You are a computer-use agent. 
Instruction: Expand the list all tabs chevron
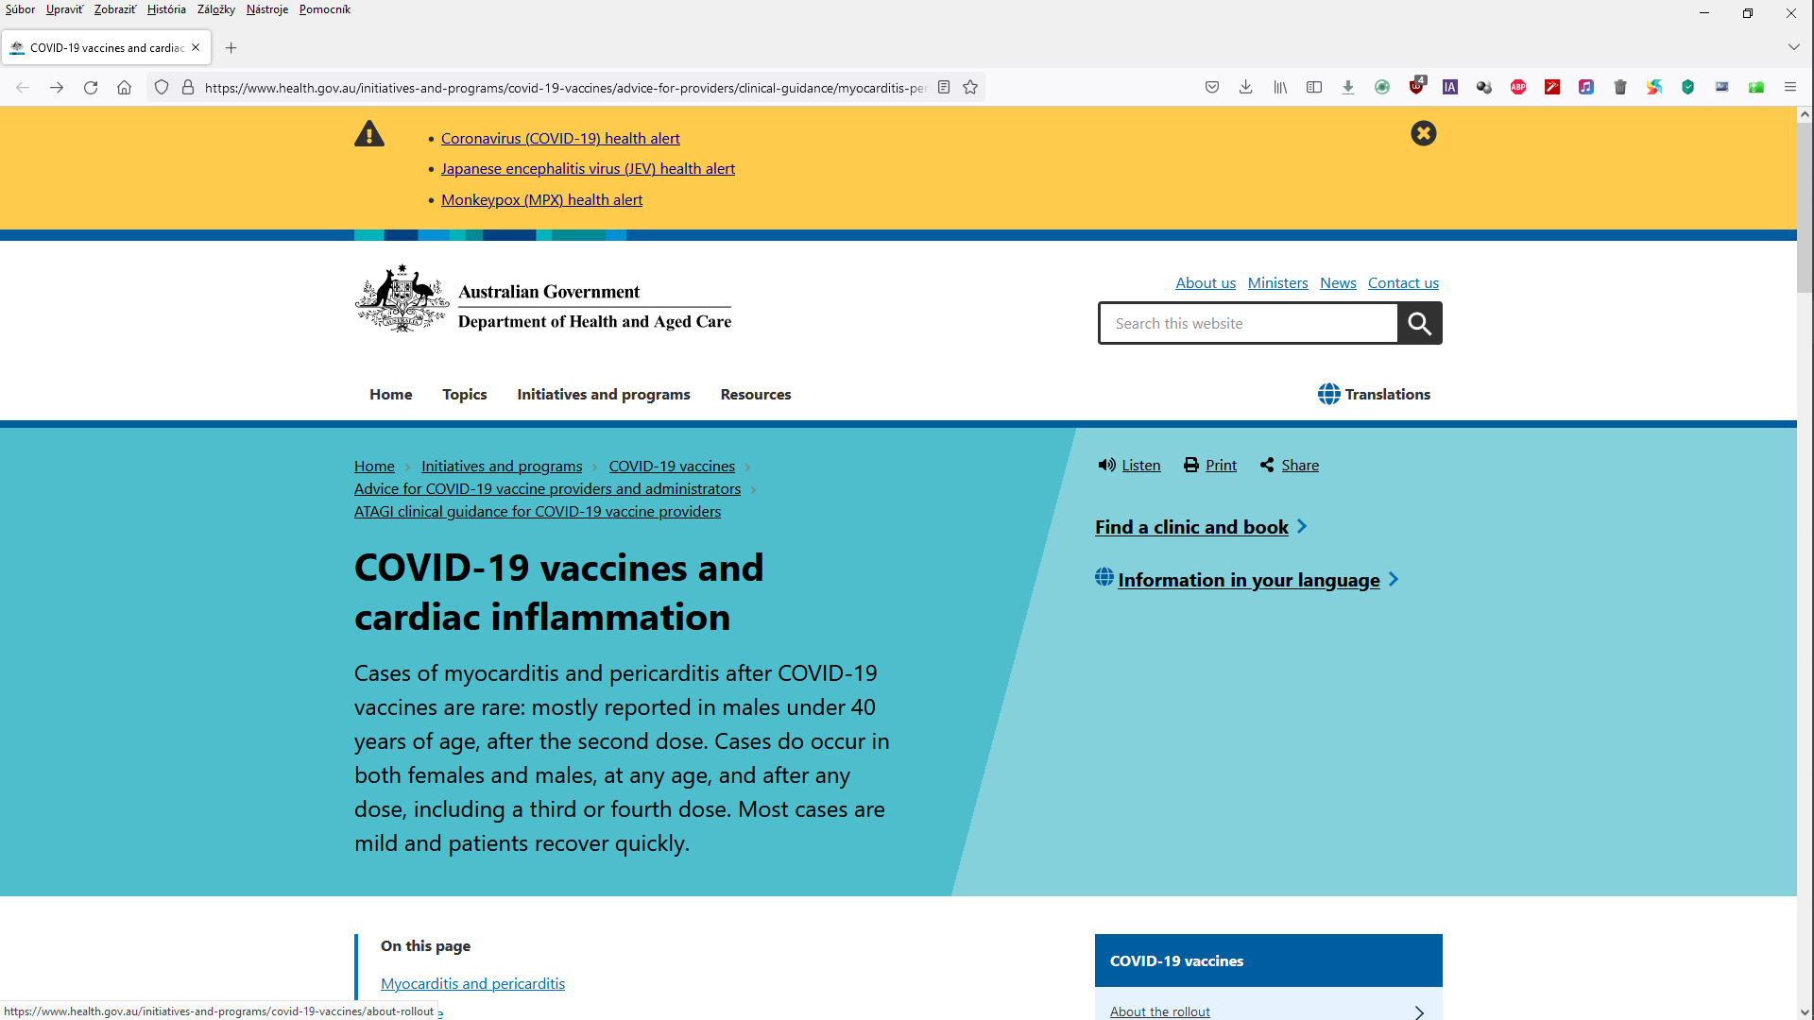[x=1793, y=47]
